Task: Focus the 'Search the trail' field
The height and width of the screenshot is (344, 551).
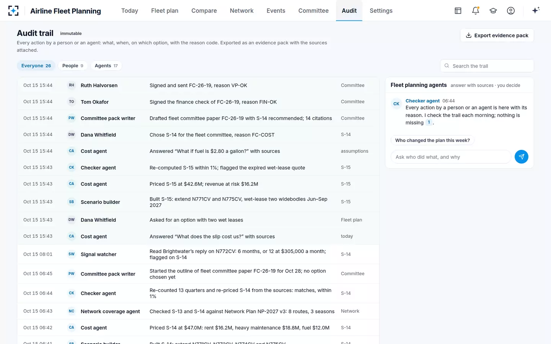Action: [487, 66]
